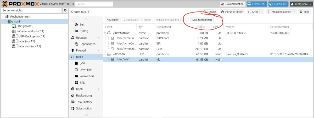Open the root@pam user menu
The width and height of the screenshot is (314, 118).
(301, 4)
